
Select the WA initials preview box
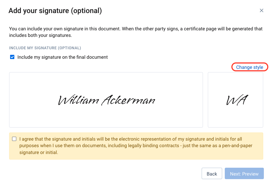236,100
